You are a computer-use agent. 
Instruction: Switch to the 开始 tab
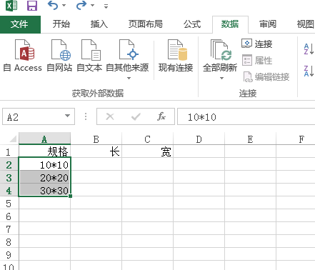[61, 24]
